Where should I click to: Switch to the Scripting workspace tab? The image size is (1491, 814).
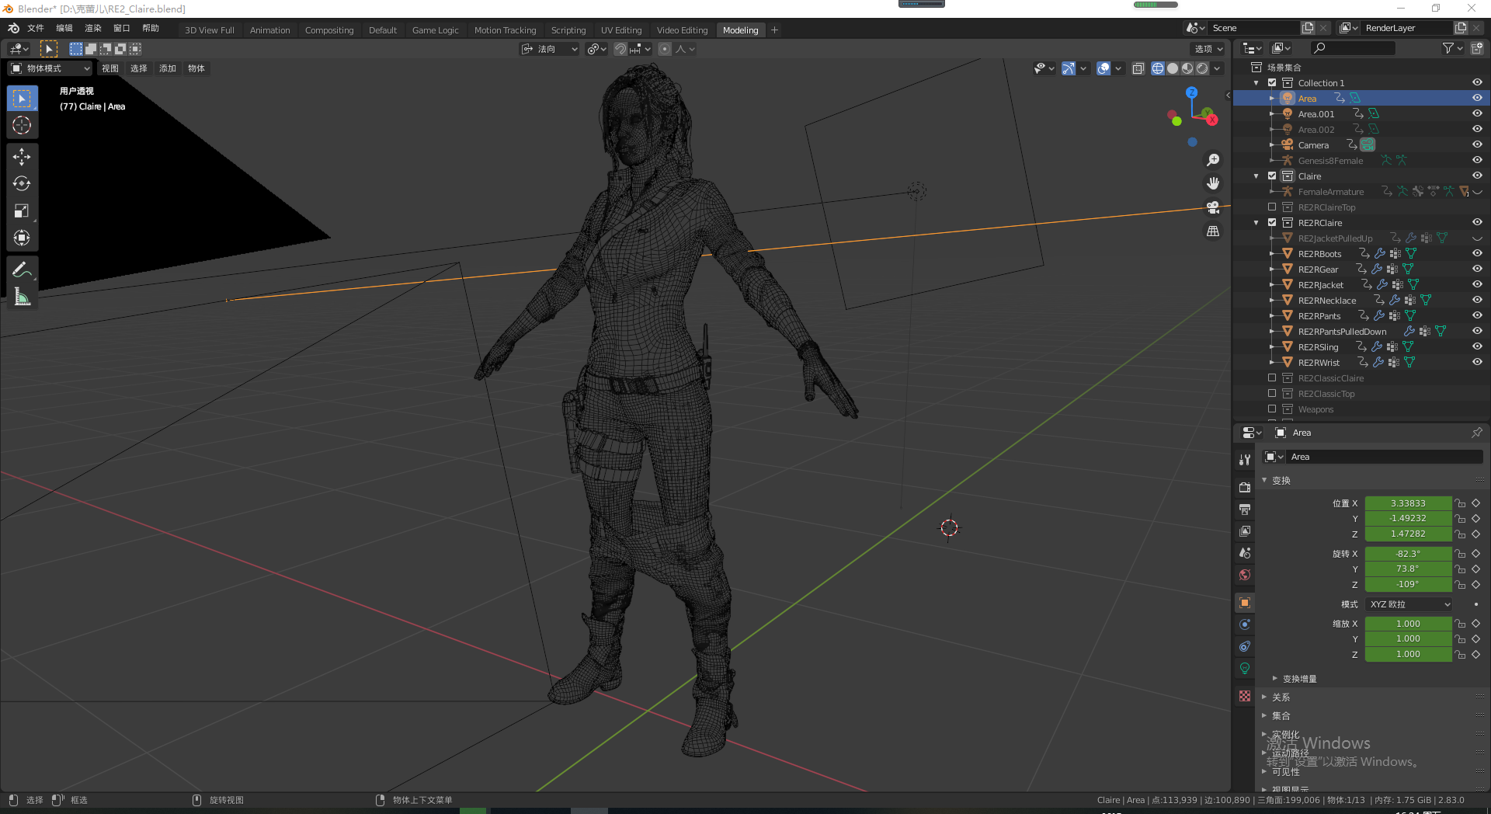coord(568,30)
